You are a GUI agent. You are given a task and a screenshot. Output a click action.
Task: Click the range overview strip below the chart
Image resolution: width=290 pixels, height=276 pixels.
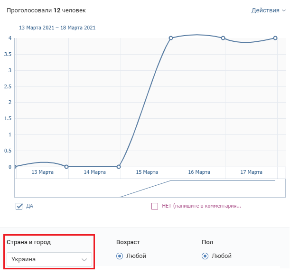150,188
